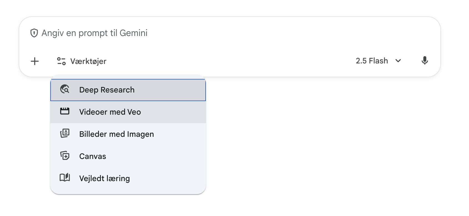469x216 pixels.
Task: Click the clapperboard icon for Veo videos
Action: point(65,111)
